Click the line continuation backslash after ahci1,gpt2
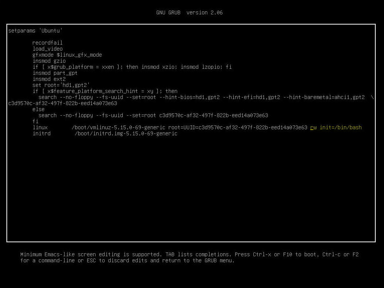Viewport: 384px width, 288px height. 372,97
